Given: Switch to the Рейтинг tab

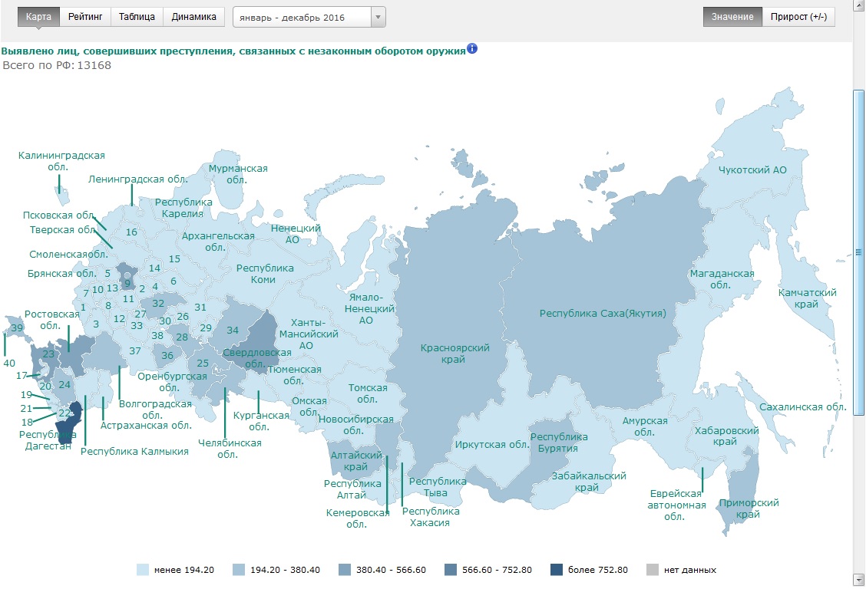Looking at the screenshot, I should (x=85, y=17).
